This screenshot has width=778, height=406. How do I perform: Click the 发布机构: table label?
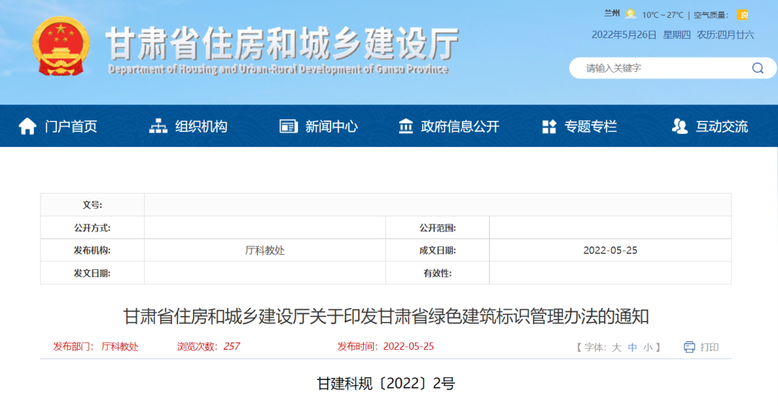[x=92, y=251]
